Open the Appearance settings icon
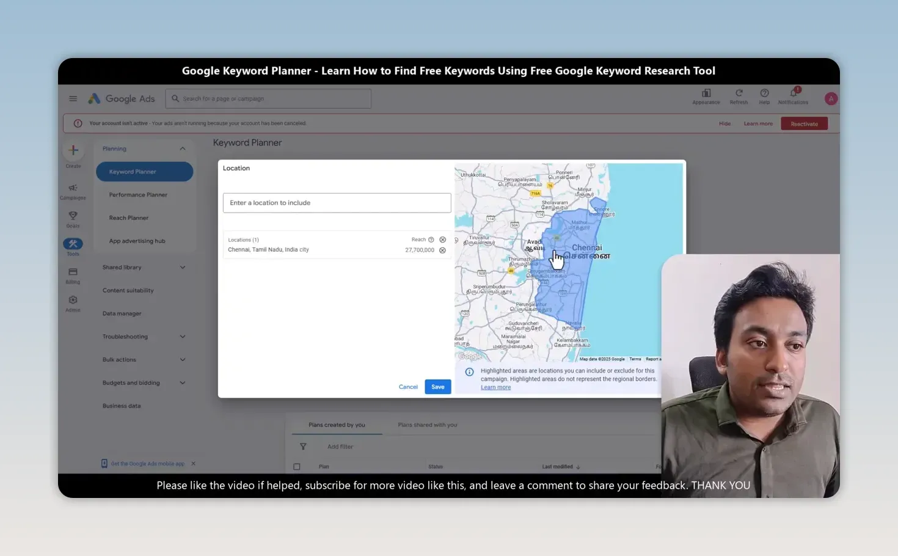The image size is (898, 556). [x=706, y=93]
